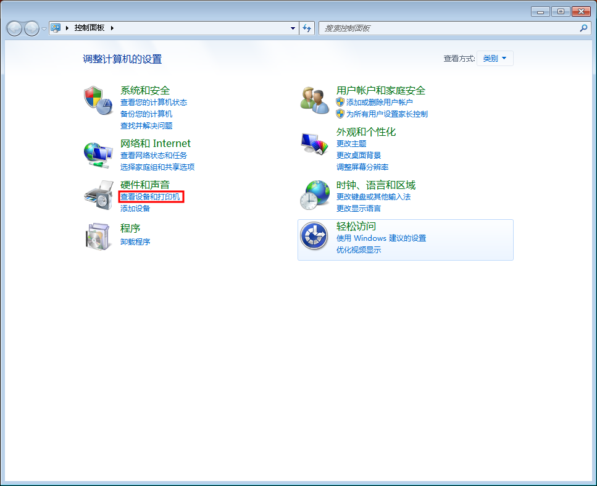The height and width of the screenshot is (486, 597).
Task: Click the Back navigation arrow button
Action: (14, 28)
